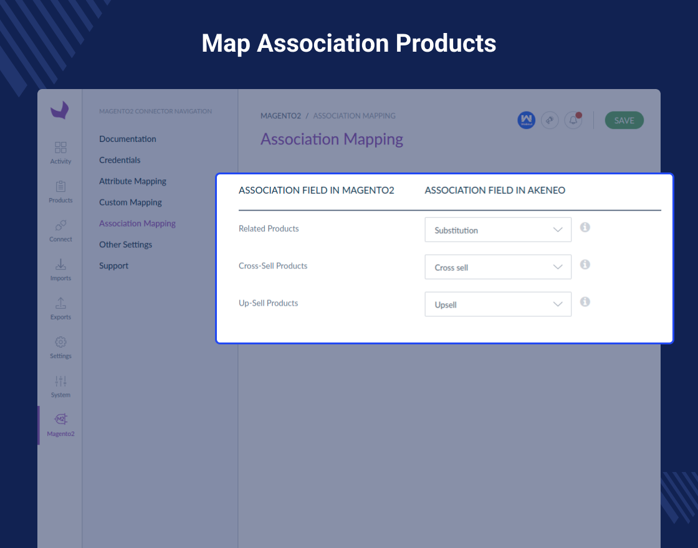Open the Imports section

(60, 270)
